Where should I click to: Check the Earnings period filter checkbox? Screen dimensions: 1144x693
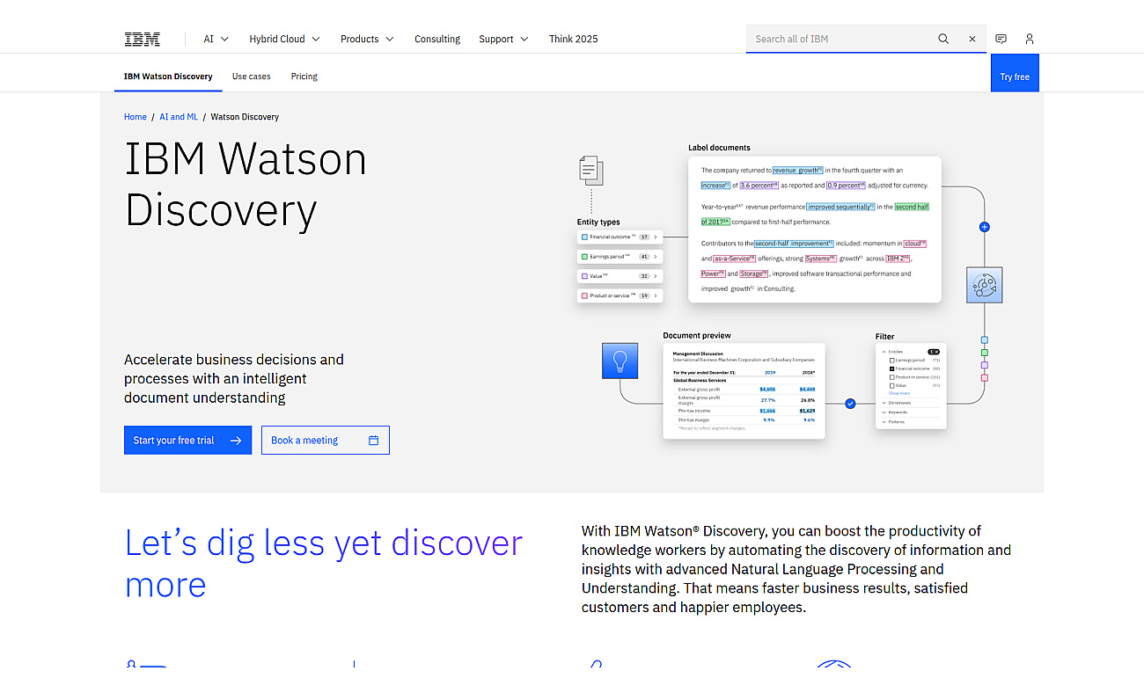pos(891,361)
